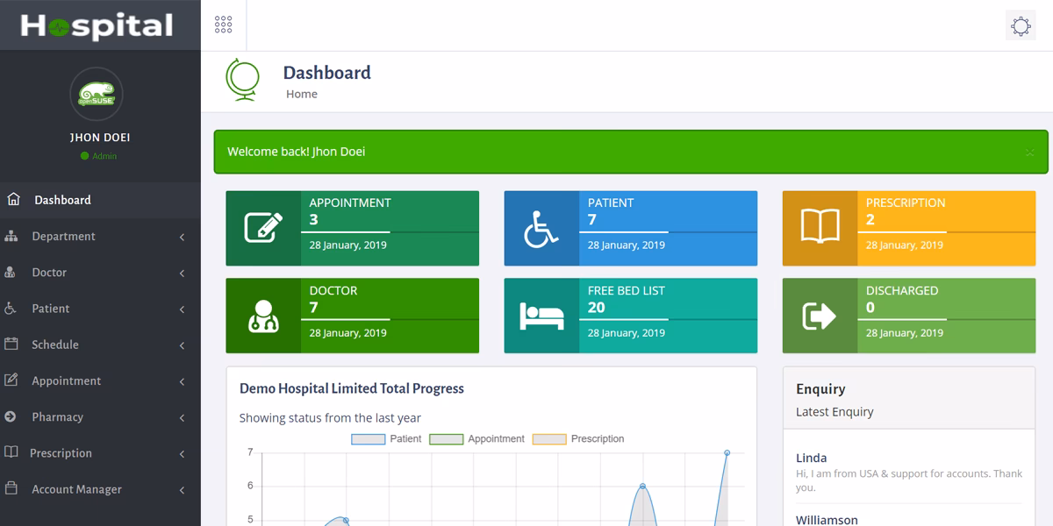The width and height of the screenshot is (1053, 526).
Task: Open the Home breadcrumb link
Action: (x=301, y=94)
